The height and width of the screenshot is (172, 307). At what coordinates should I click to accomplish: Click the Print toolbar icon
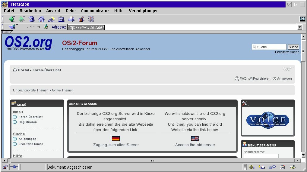click(x=71, y=19)
